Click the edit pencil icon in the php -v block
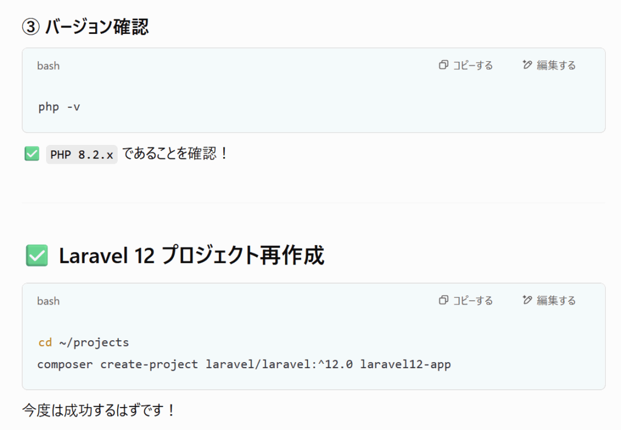 pyautogui.click(x=527, y=65)
